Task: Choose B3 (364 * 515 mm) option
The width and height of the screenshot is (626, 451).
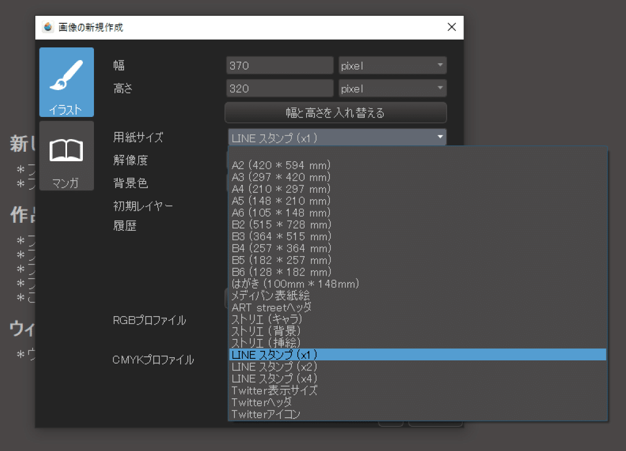Action: tap(418, 236)
